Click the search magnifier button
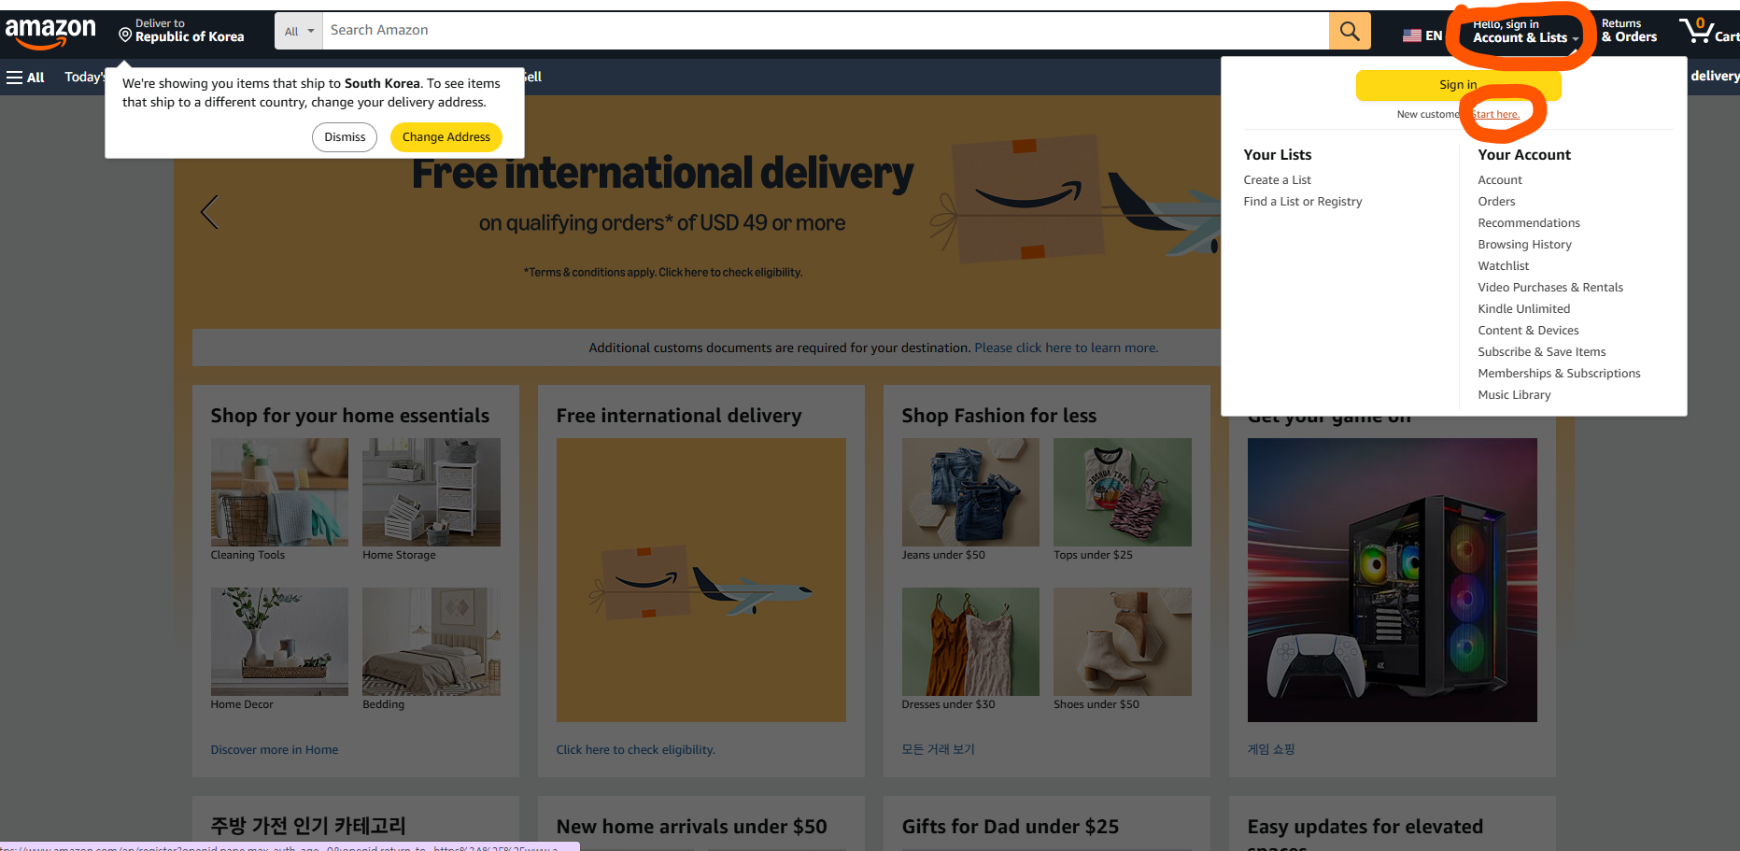Viewport: 1740px width, 851px height. click(x=1350, y=31)
